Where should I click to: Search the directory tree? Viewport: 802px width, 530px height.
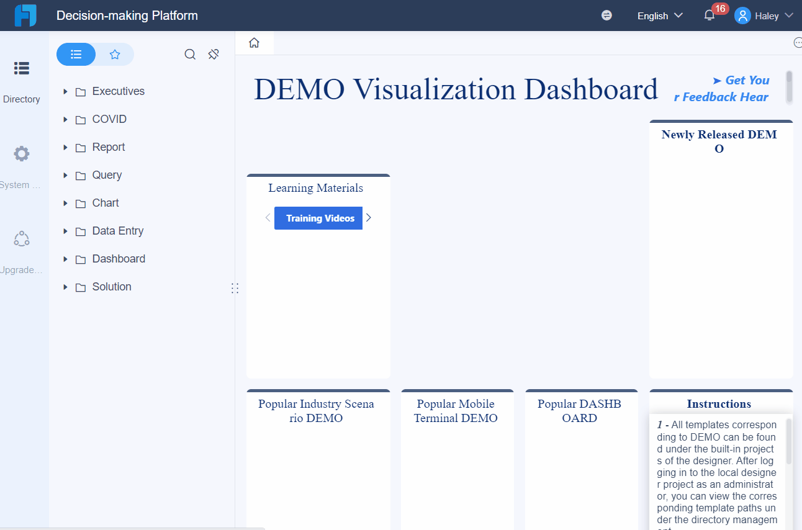tap(190, 54)
